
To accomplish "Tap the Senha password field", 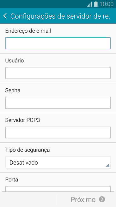I will pos(58,103).
